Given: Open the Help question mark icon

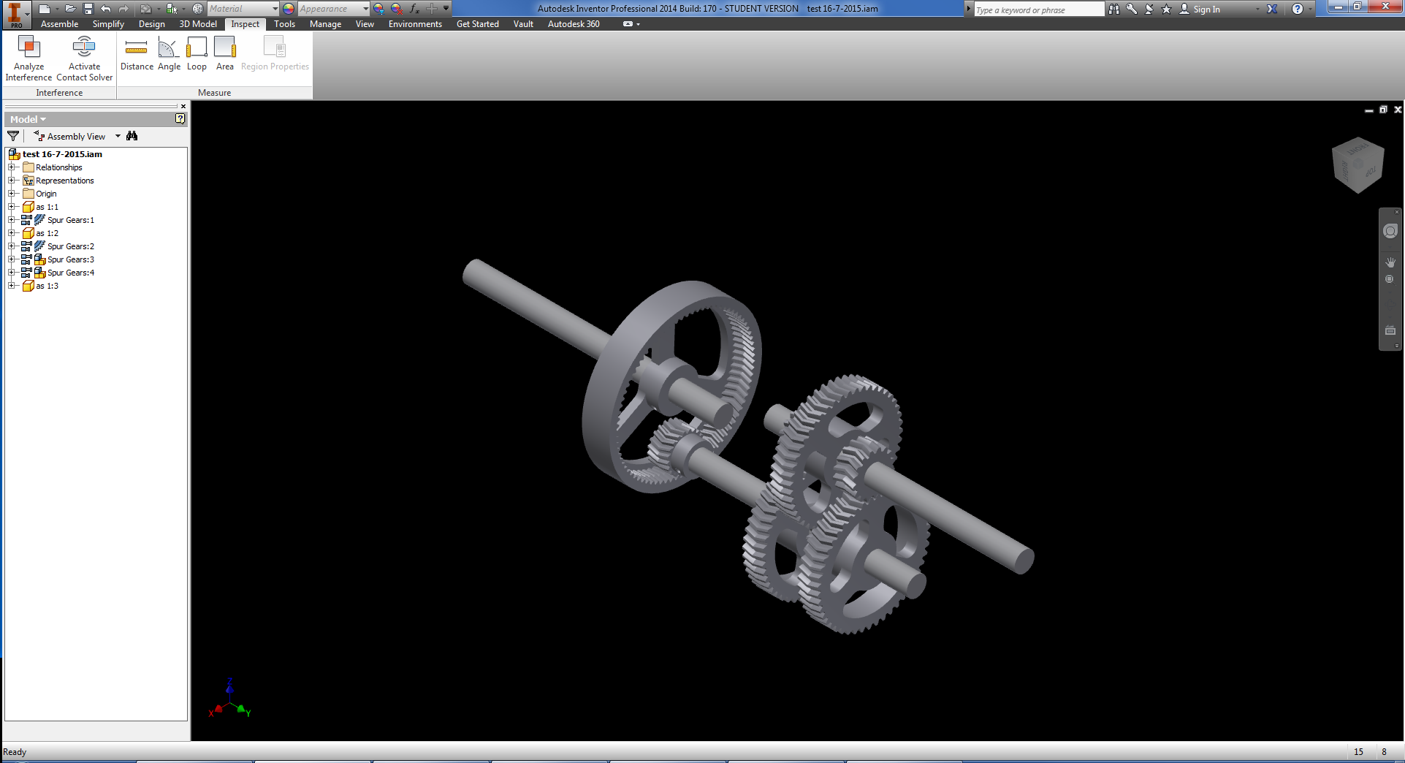Looking at the screenshot, I should (x=1298, y=9).
